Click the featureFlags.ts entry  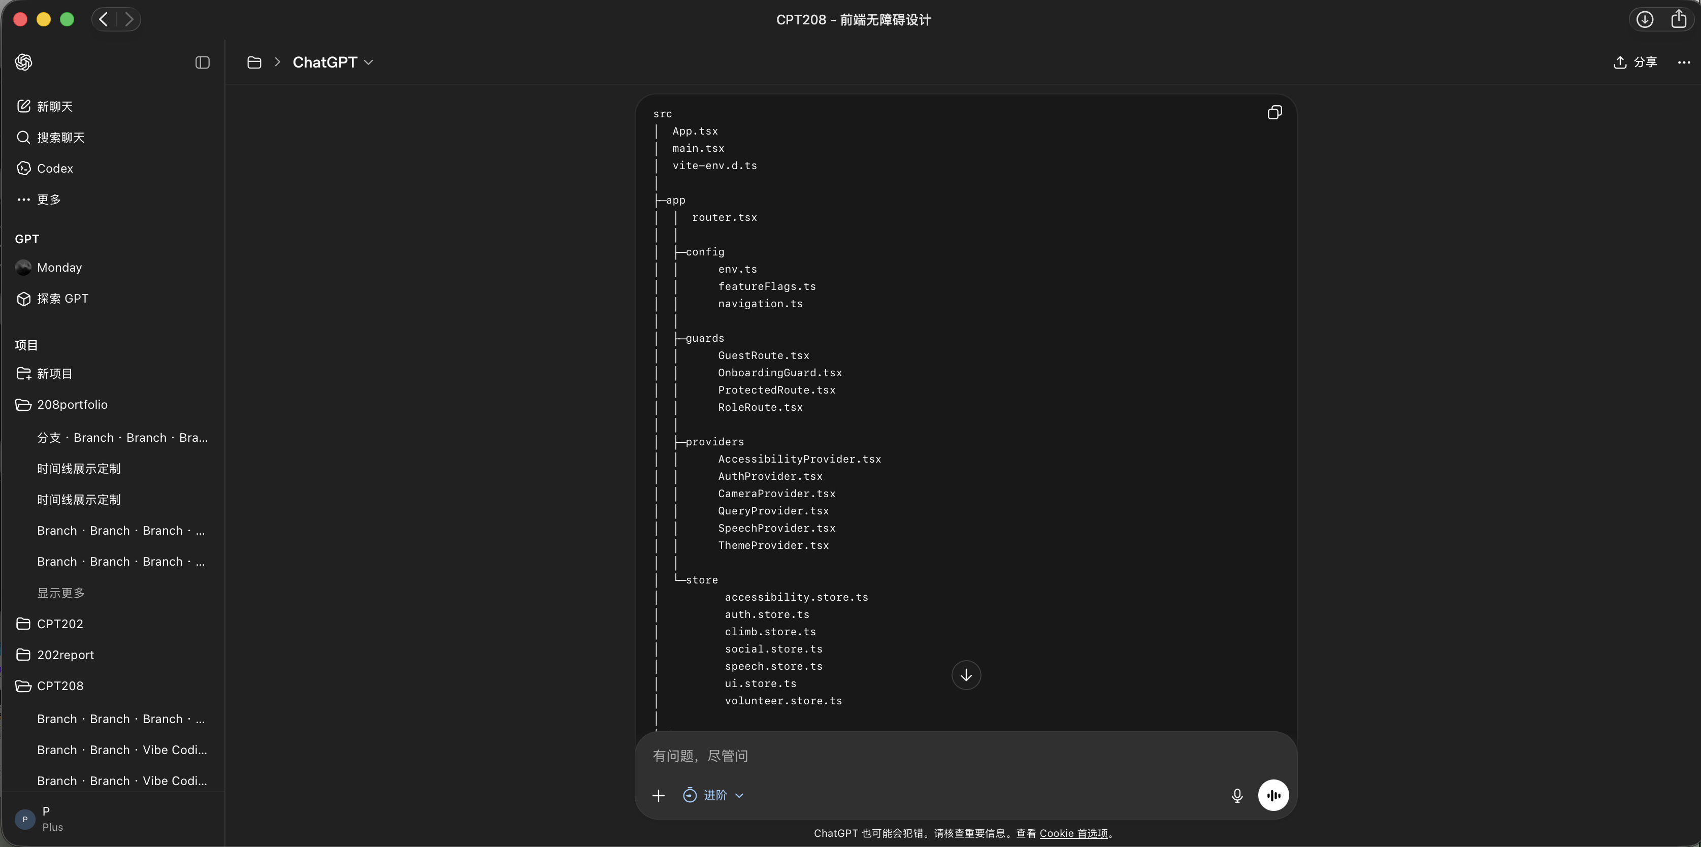coord(767,286)
